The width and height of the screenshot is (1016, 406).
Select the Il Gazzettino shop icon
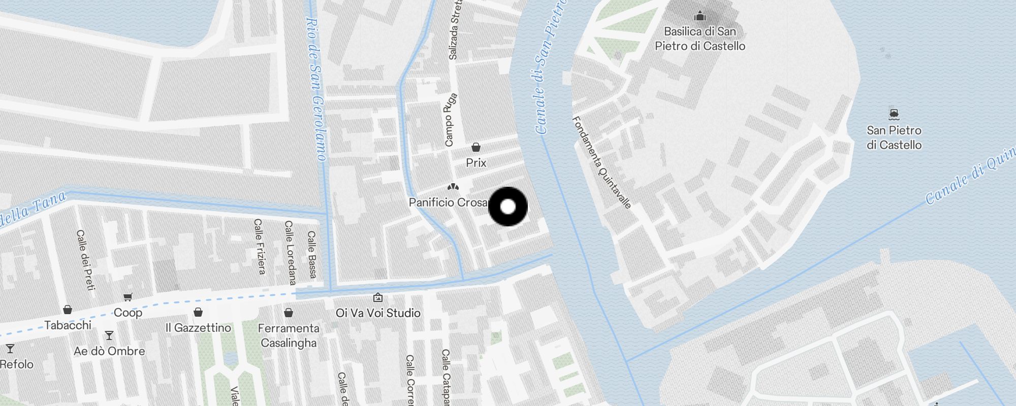click(198, 312)
